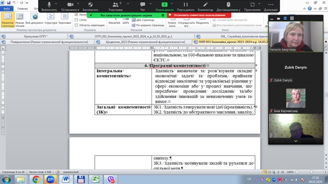The width and height of the screenshot is (328, 184).
Task: Select Наталія Аверчева video thumbnail
Action: click(296, 37)
